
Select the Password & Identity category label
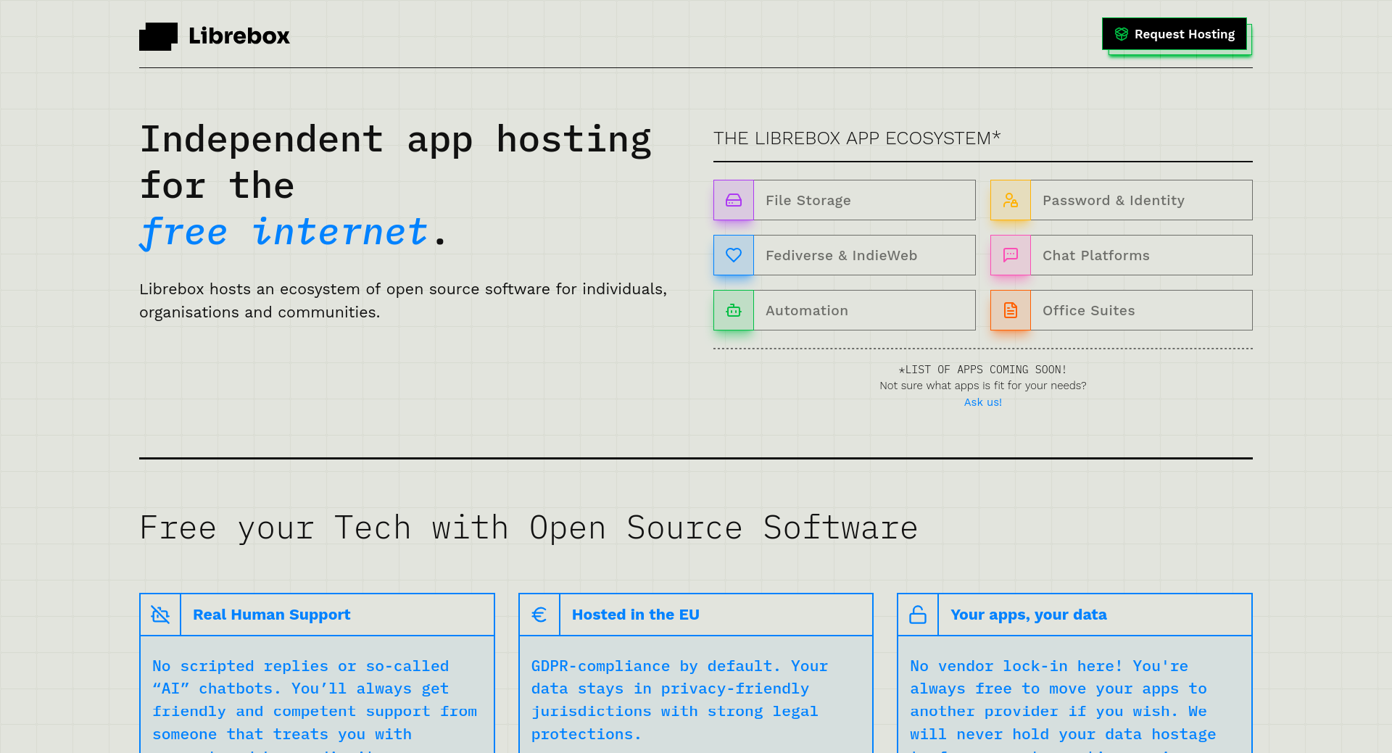point(1114,200)
